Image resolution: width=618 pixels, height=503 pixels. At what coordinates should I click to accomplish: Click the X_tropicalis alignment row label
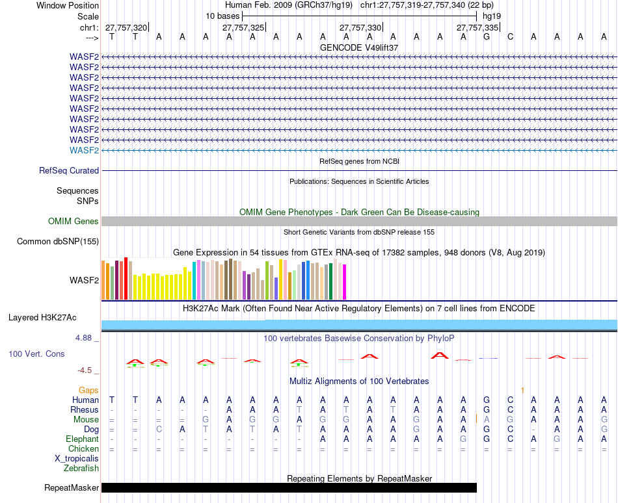(77, 459)
